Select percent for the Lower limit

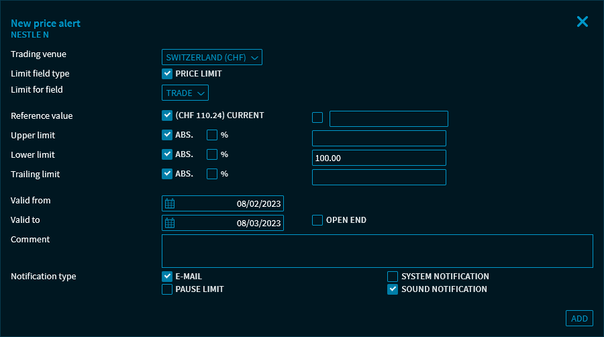[x=212, y=154]
